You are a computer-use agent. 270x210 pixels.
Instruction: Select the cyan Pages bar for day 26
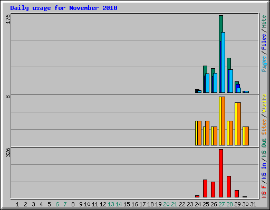215,83
